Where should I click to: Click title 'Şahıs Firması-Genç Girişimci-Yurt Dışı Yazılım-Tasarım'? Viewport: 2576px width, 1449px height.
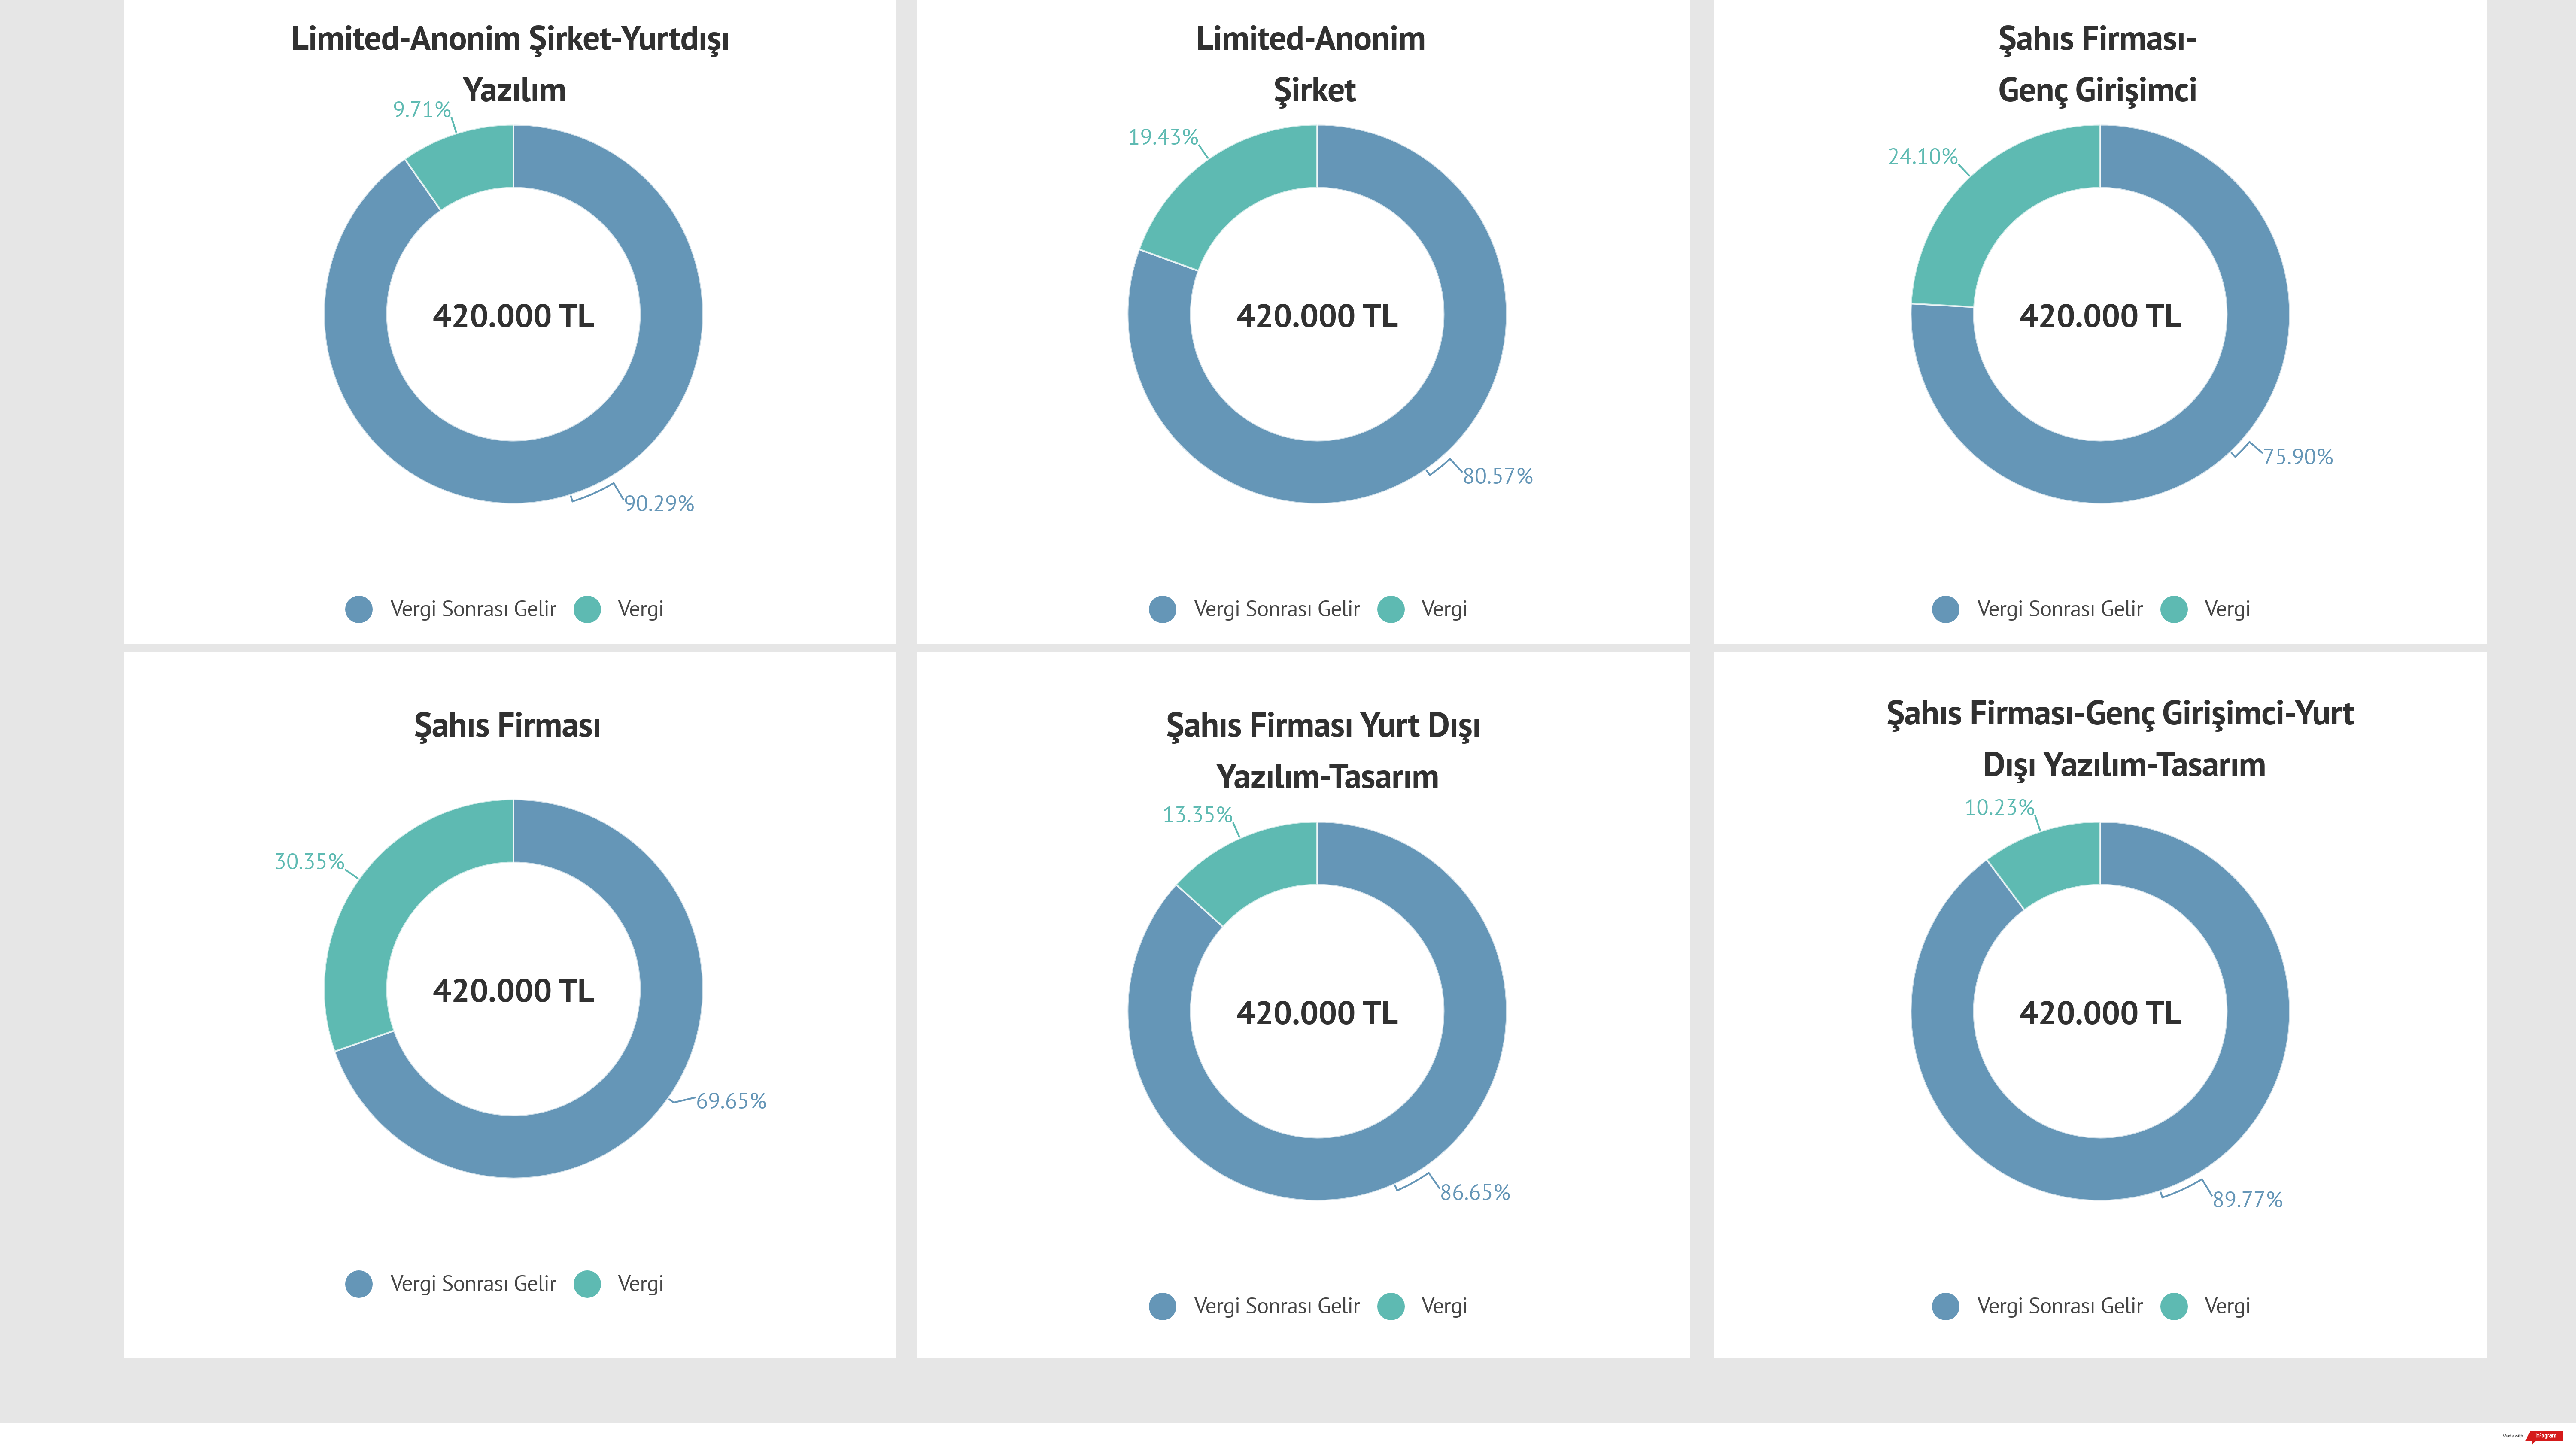2121,739
